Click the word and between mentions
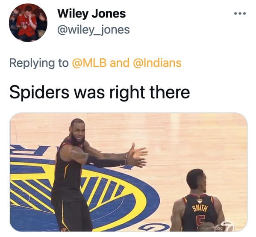Viewport: 256px width, 237px height. 120,63
